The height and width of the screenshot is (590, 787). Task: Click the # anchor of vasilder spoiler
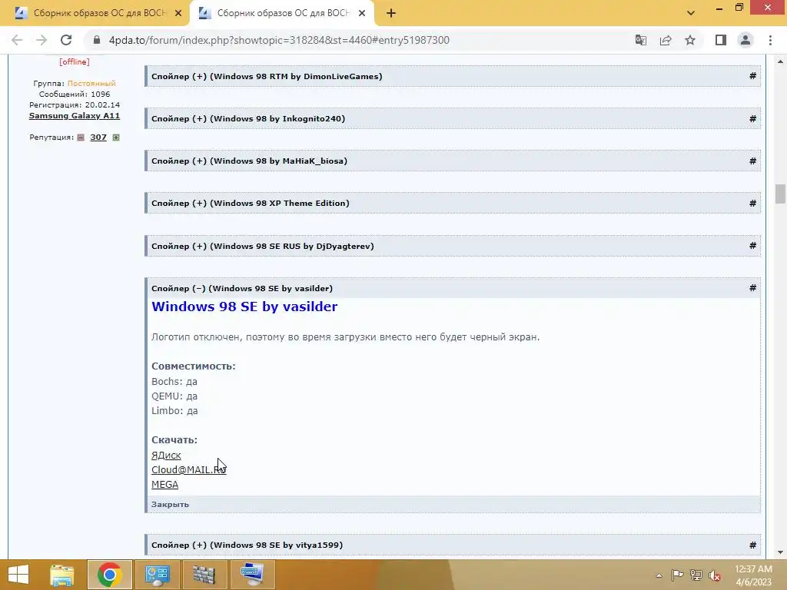click(x=752, y=288)
